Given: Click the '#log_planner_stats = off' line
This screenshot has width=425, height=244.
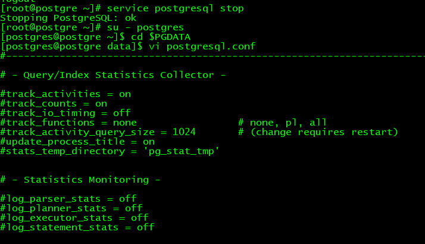Looking at the screenshot, I should (71, 208).
